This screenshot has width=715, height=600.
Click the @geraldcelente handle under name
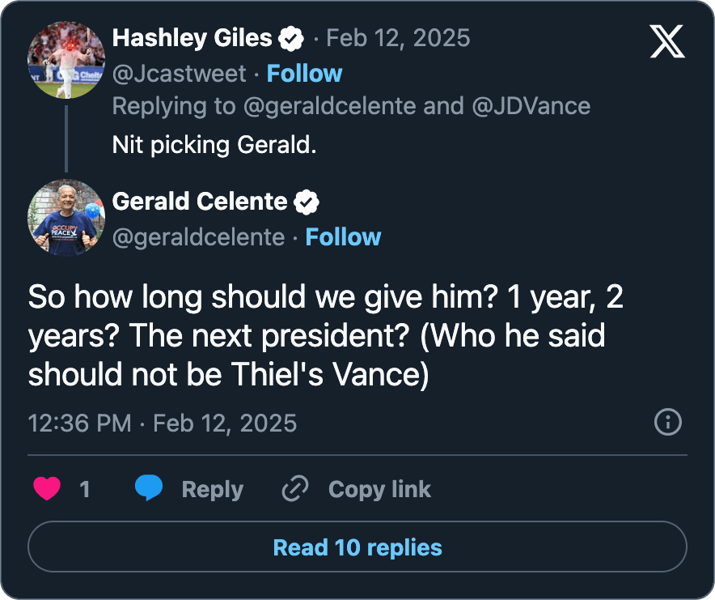click(x=198, y=237)
